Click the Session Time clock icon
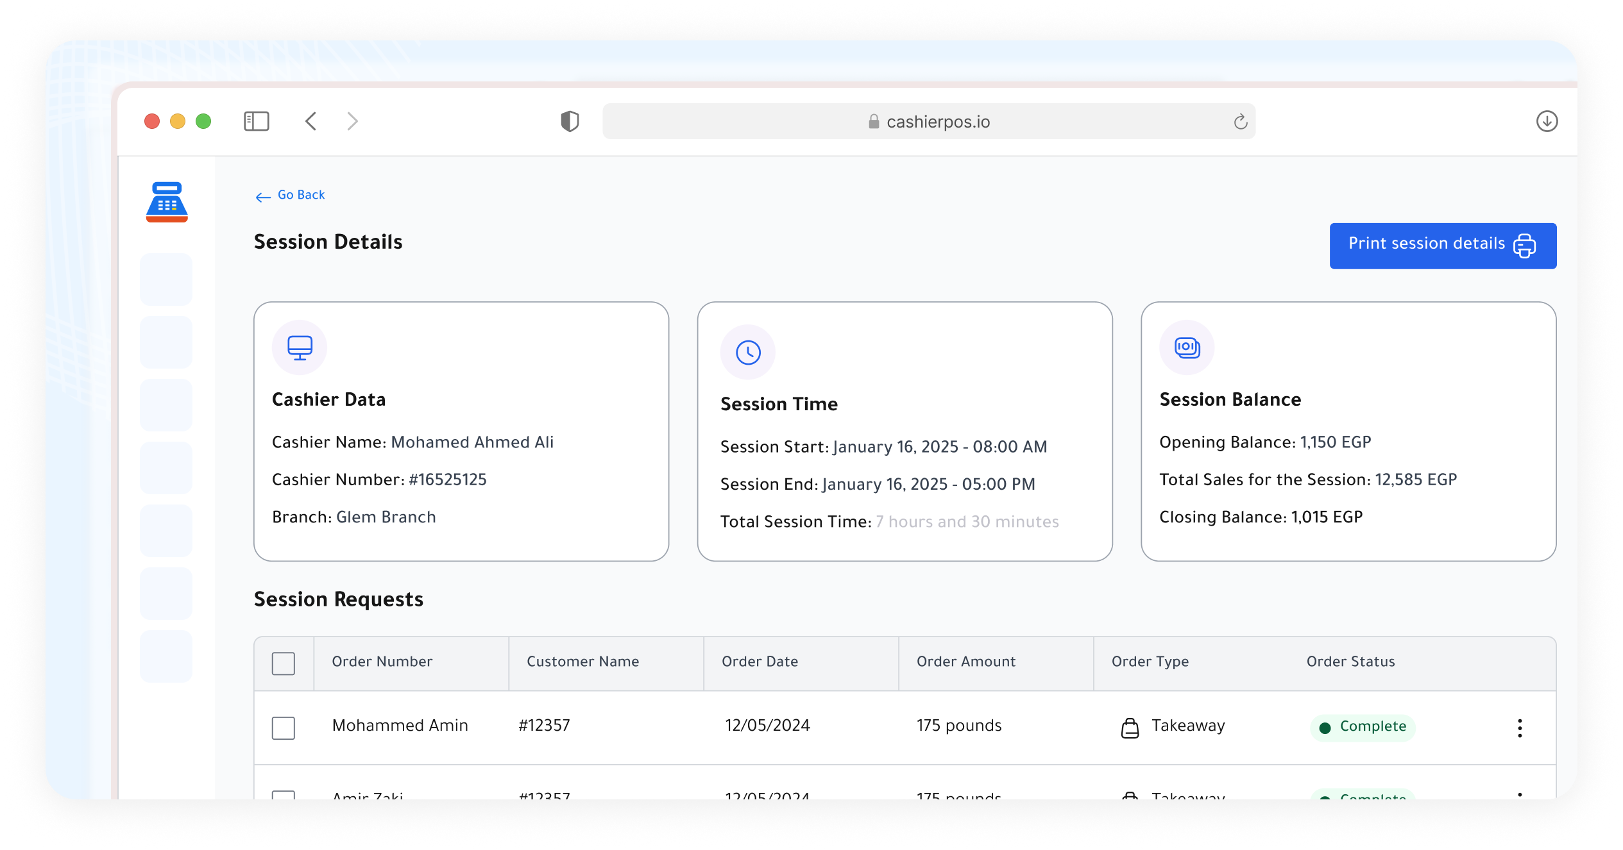Screen dimensions: 1623x850 [x=748, y=352]
